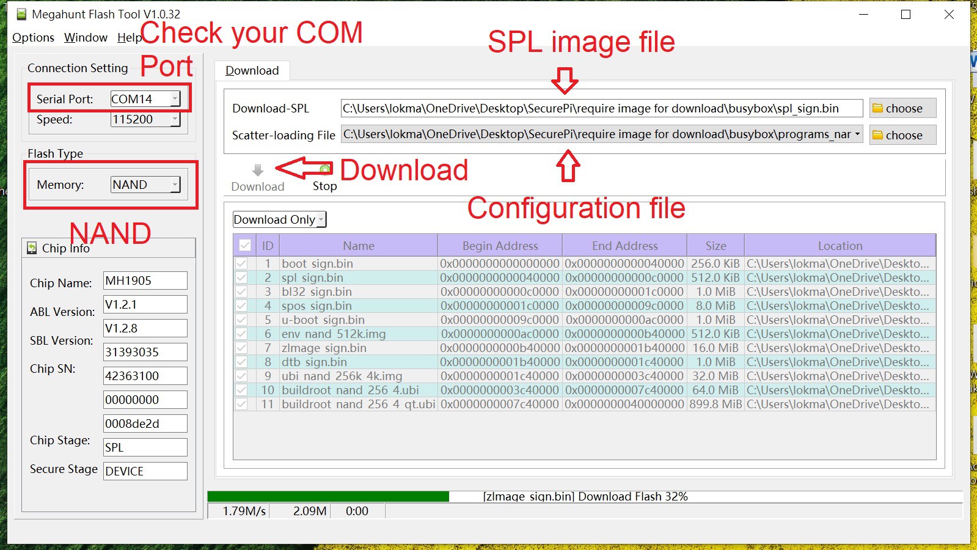Click the Download arrow icon
The width and height of the screenshot is (977, 550).
(257, 170)
